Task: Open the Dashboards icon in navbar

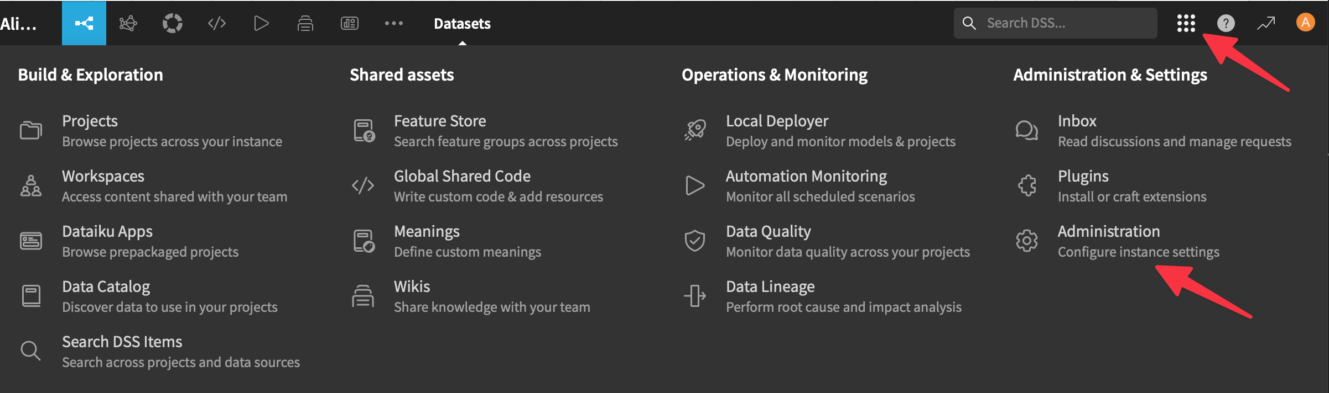Action: [349, 23]
